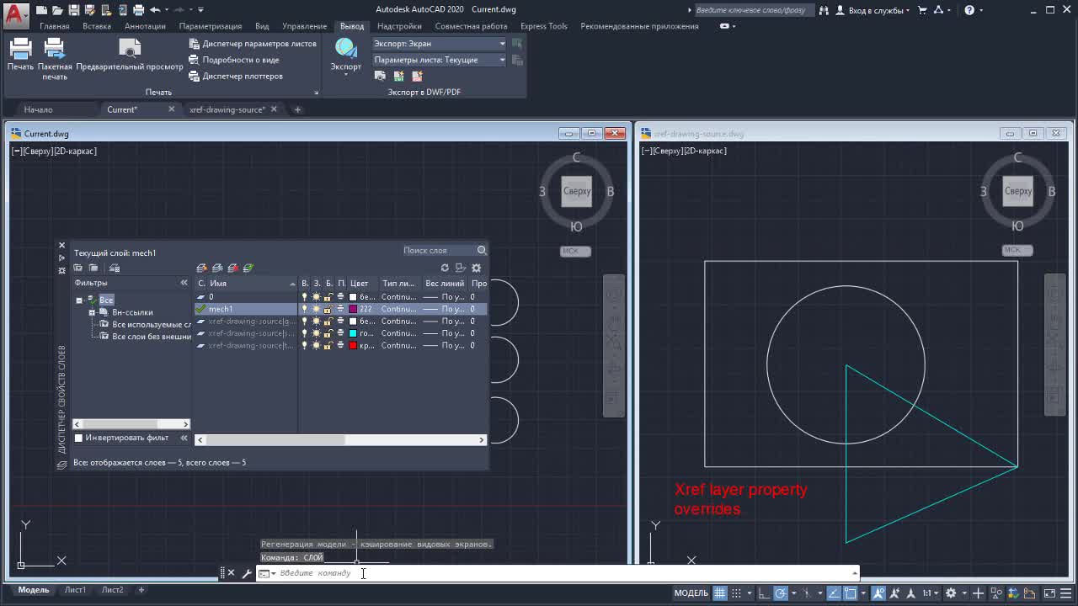
Task: Expand the Вн-ссылки tree node
Action: click(x=92, y=312)
